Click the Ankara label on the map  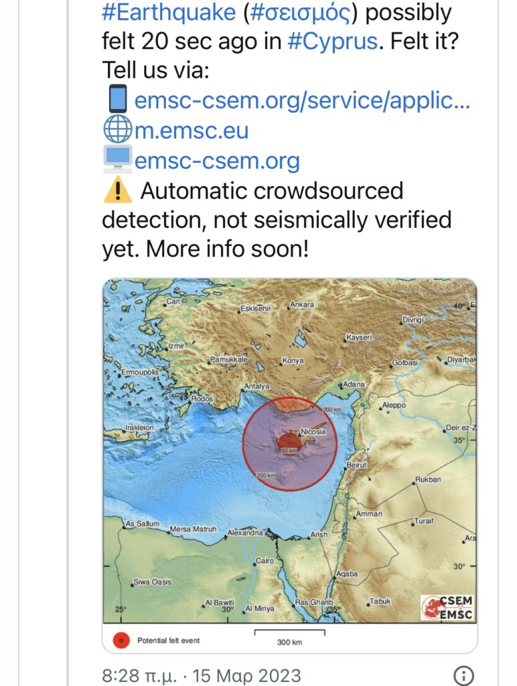(302, 305)
